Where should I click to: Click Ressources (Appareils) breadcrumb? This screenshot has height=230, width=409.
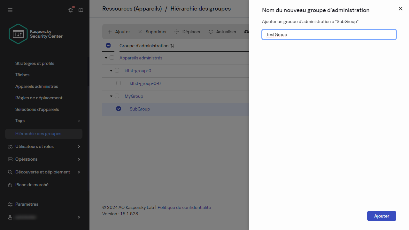tap(132, 9)
